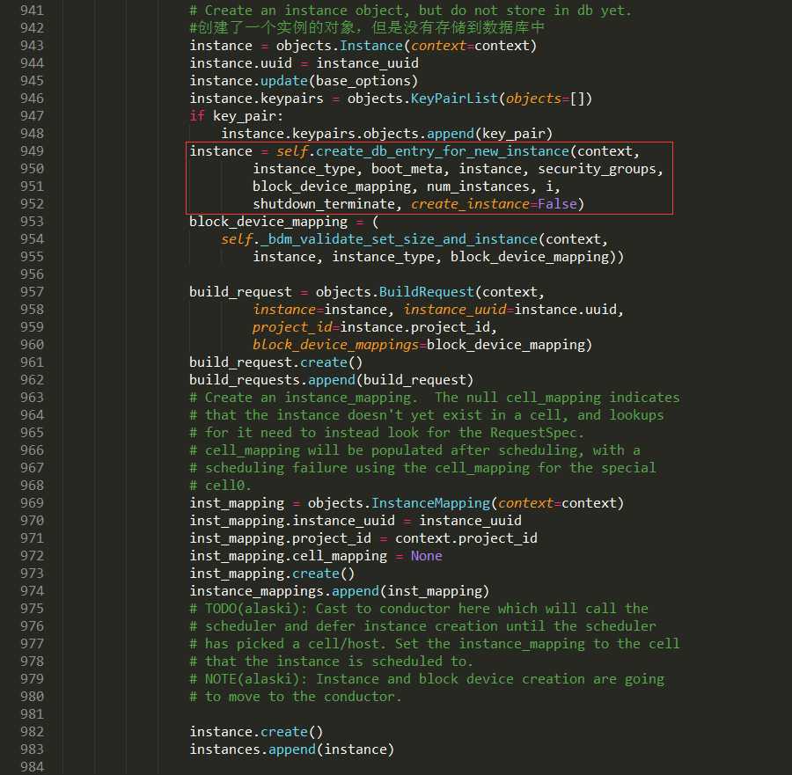Click '_bdm_validate_set_size_and_instance' method name
This screenshot has width=792, height=775.
pos(399,239)
